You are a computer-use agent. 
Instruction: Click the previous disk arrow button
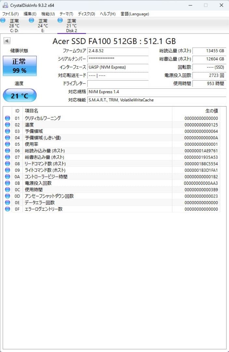7,41
